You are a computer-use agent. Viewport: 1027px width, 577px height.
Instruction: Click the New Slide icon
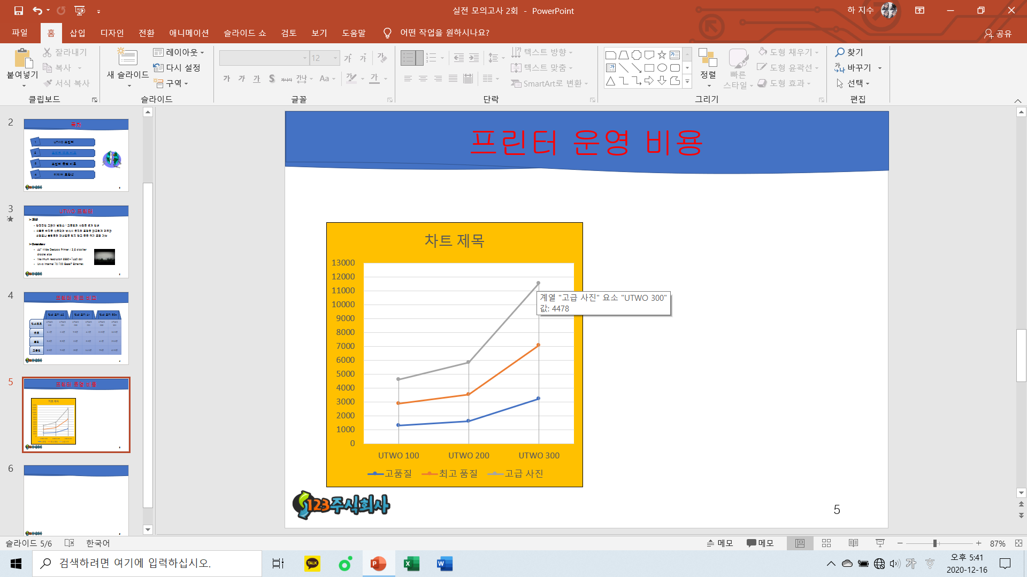pos(127,58)
